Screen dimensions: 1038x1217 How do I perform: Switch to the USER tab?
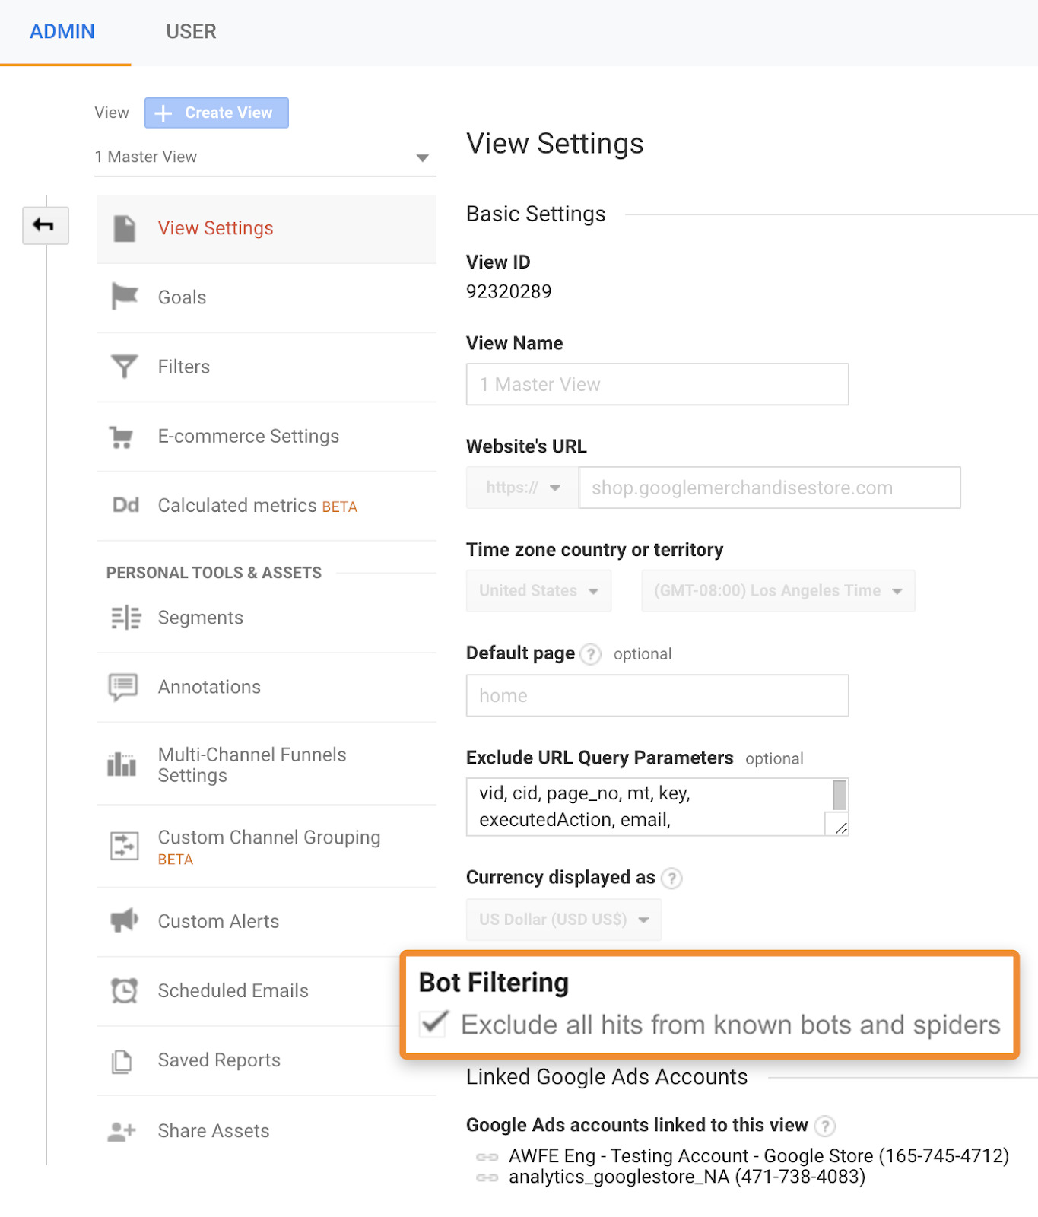tap(191, 32)
